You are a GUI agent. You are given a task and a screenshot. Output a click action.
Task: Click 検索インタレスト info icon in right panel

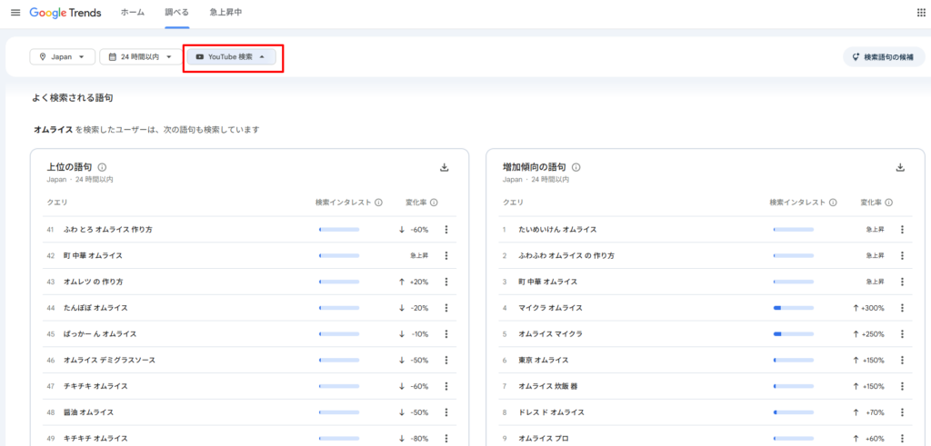click(833, 203)
